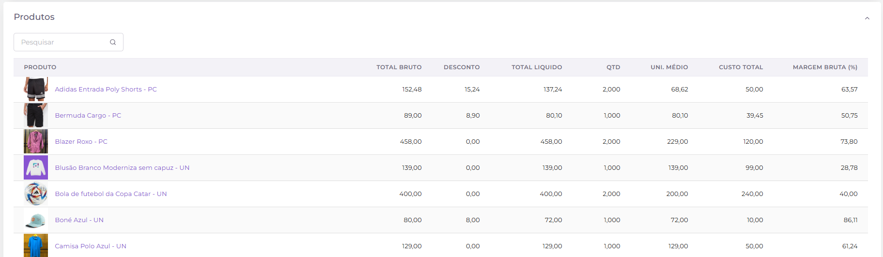Click the search magnifier icon
The height and width of the screenshot is (257, 883).
click(x=113, y=42)
